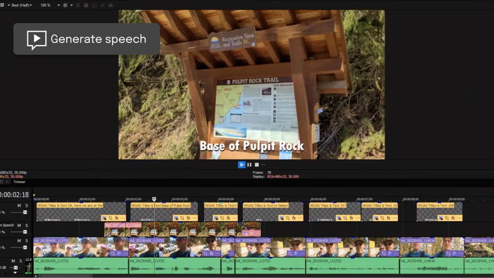This screenshot has width=494, height=278.
Task: Click the audio track level meter
Action: click(28, 267)
